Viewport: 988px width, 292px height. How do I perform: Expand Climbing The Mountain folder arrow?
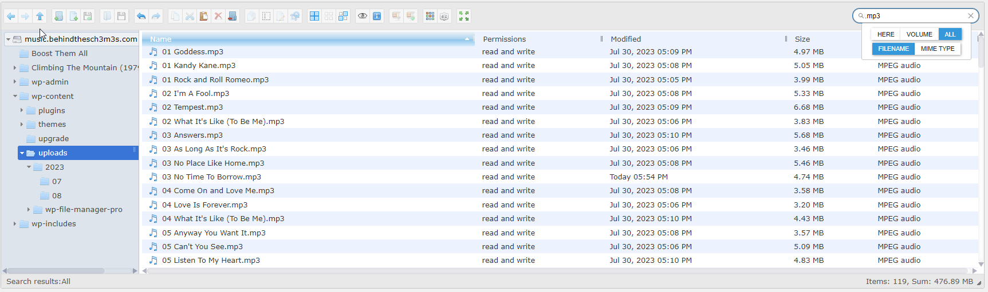tap(15, 67)
